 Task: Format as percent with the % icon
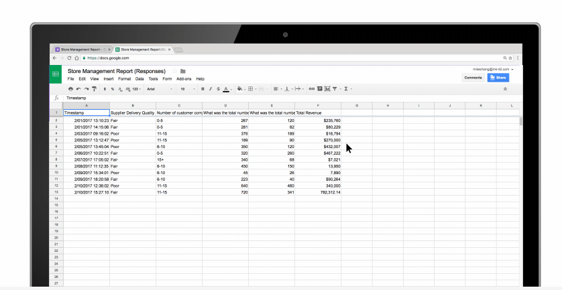113,89
